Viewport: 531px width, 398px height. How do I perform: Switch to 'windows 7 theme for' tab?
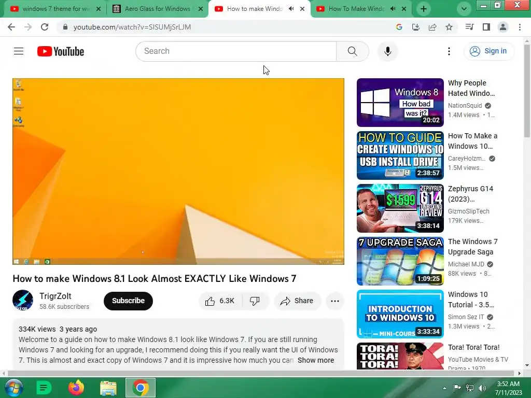(57, 9)
